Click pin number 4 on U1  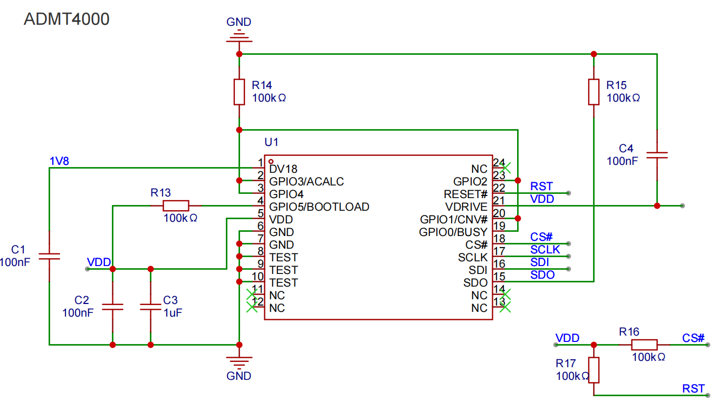coord(261,201)
